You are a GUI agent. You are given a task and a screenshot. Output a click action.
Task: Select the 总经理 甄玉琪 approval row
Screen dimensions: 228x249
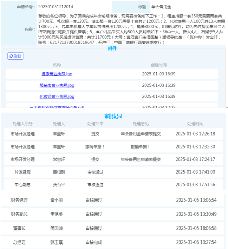click(114, 242)
